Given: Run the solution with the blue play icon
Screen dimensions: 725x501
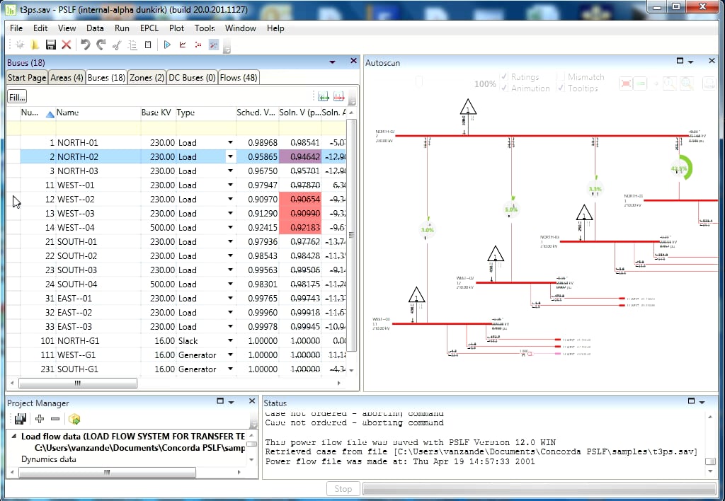Looking at the screenshot, I should [x=167, y=45].
